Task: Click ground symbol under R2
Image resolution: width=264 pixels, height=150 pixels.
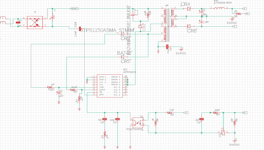Action: pos(79,109)
